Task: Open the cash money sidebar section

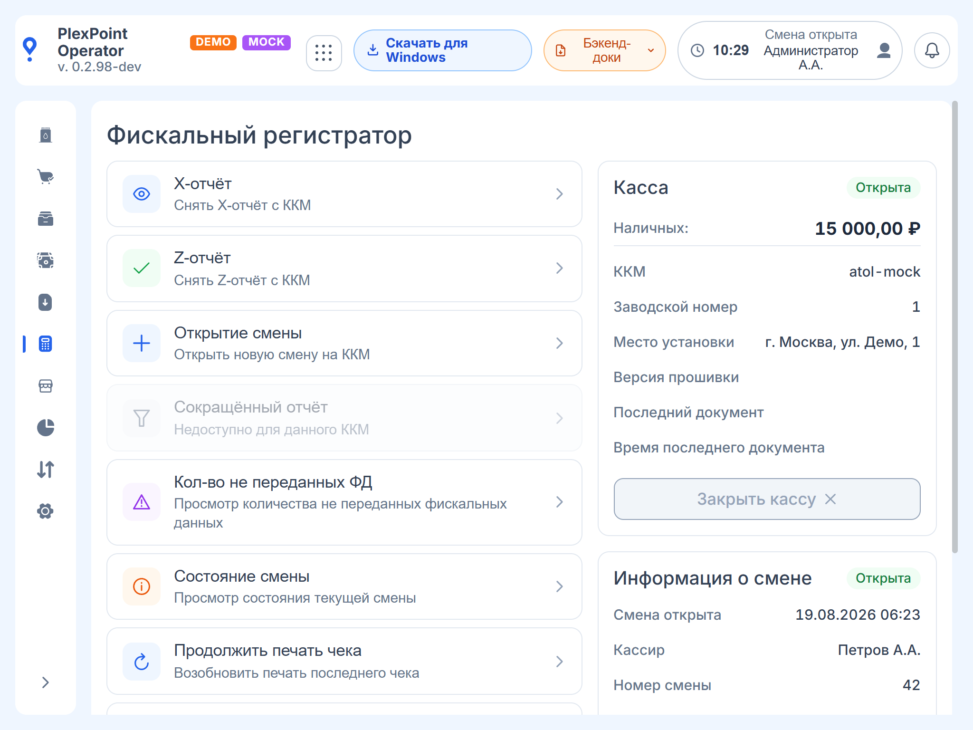Action: tap(46, 260)
